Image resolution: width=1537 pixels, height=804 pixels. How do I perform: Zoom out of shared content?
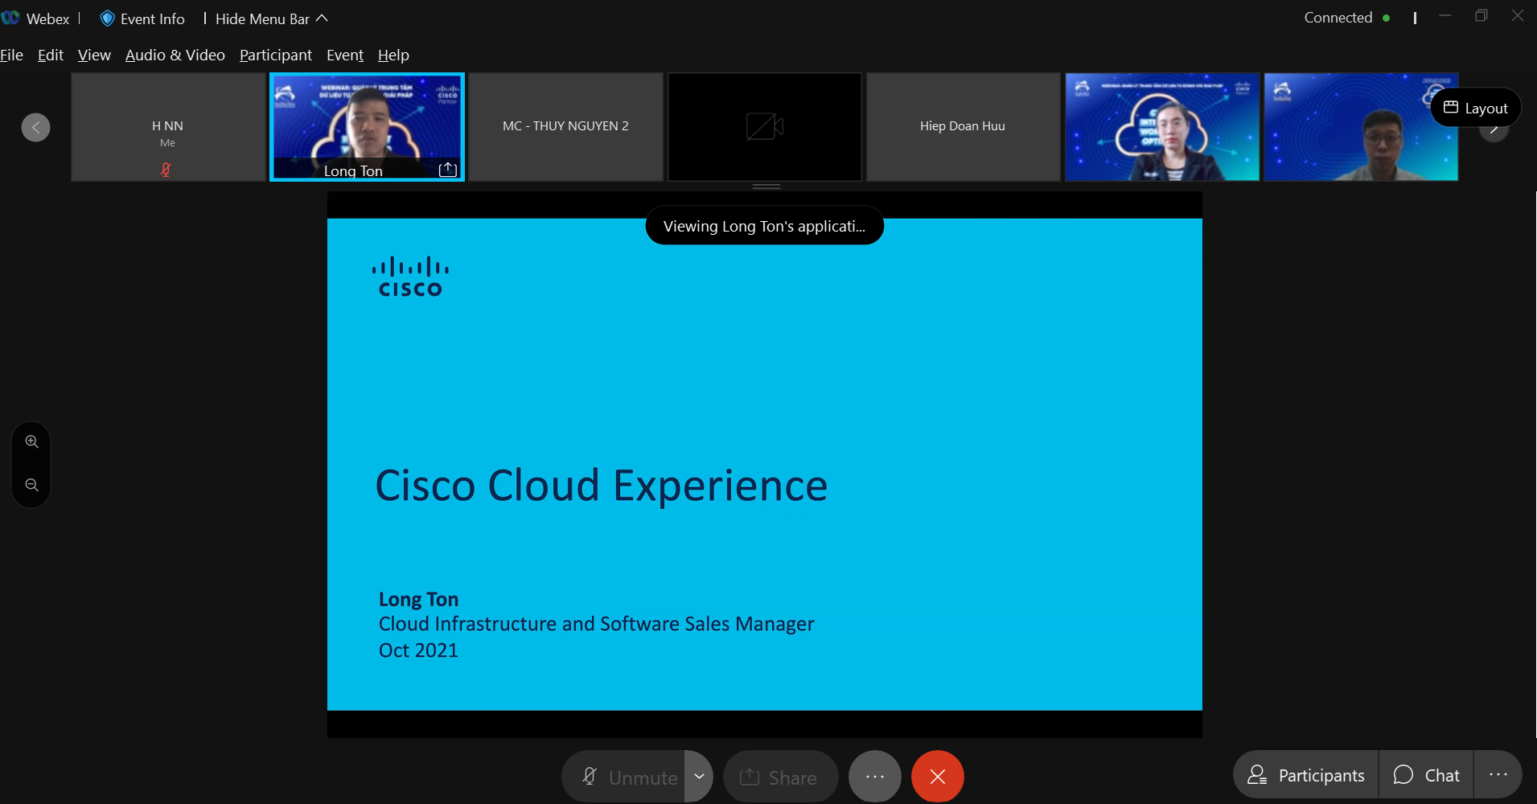click(x=31, y=485)
